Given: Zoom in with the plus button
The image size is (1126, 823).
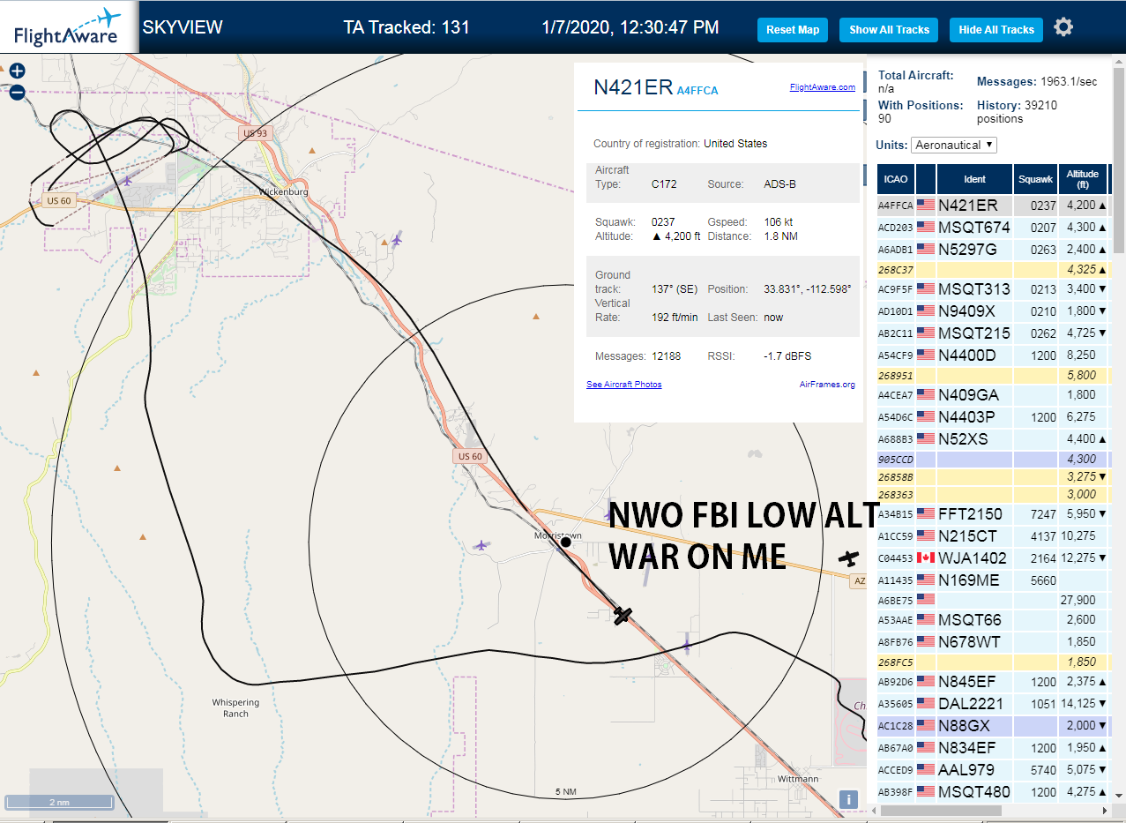Looking at the screenshot, I should pyautogui.click(x=17, y=71).
